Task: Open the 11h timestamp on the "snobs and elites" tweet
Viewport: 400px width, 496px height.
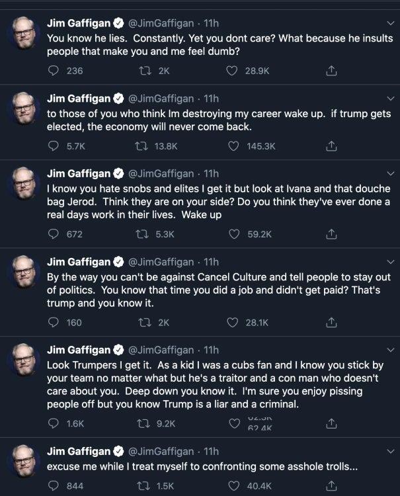Action: point(211,174)
